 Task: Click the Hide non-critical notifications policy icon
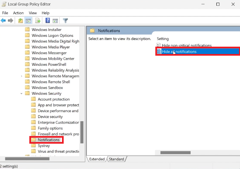[x=159, y=45]
